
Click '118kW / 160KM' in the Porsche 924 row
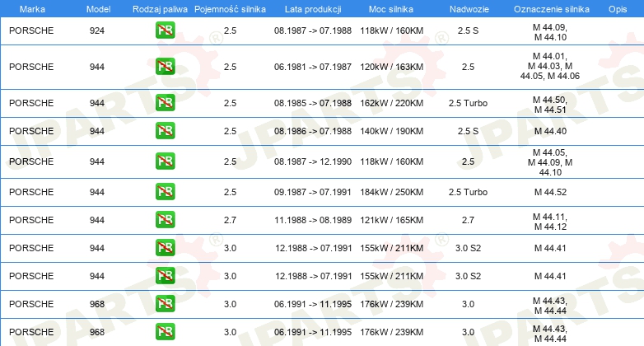point(392,30)
